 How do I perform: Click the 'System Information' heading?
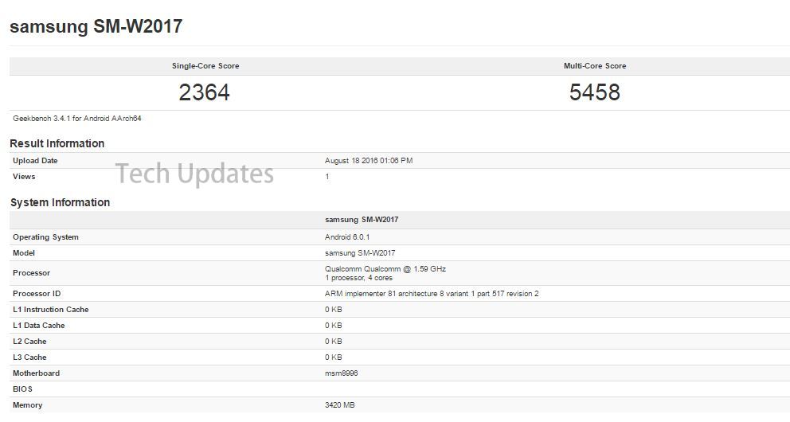[60, 202]
